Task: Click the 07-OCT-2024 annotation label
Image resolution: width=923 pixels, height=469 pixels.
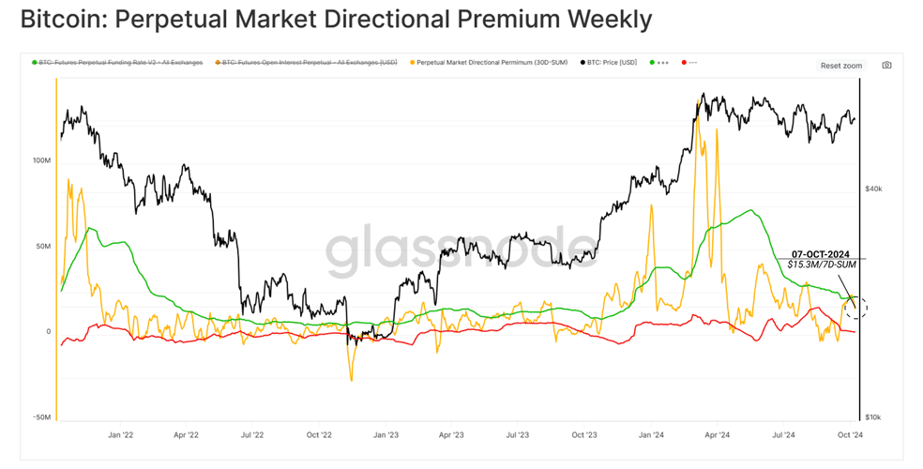Action: [821, 254]
